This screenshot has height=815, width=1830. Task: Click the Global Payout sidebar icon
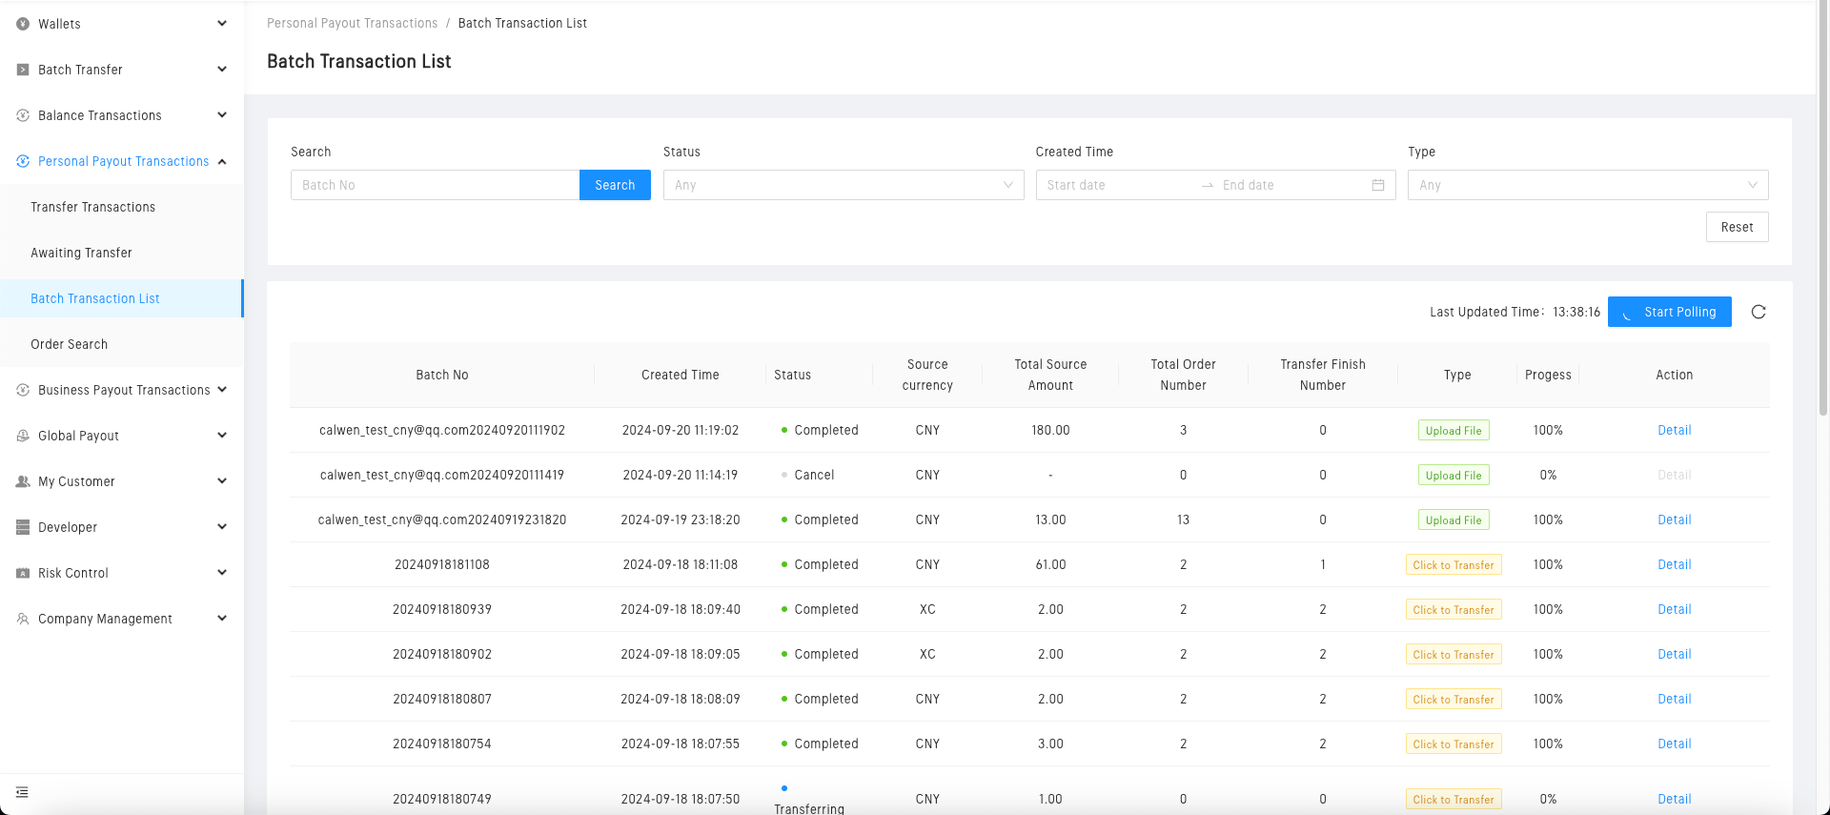(23, 436)
